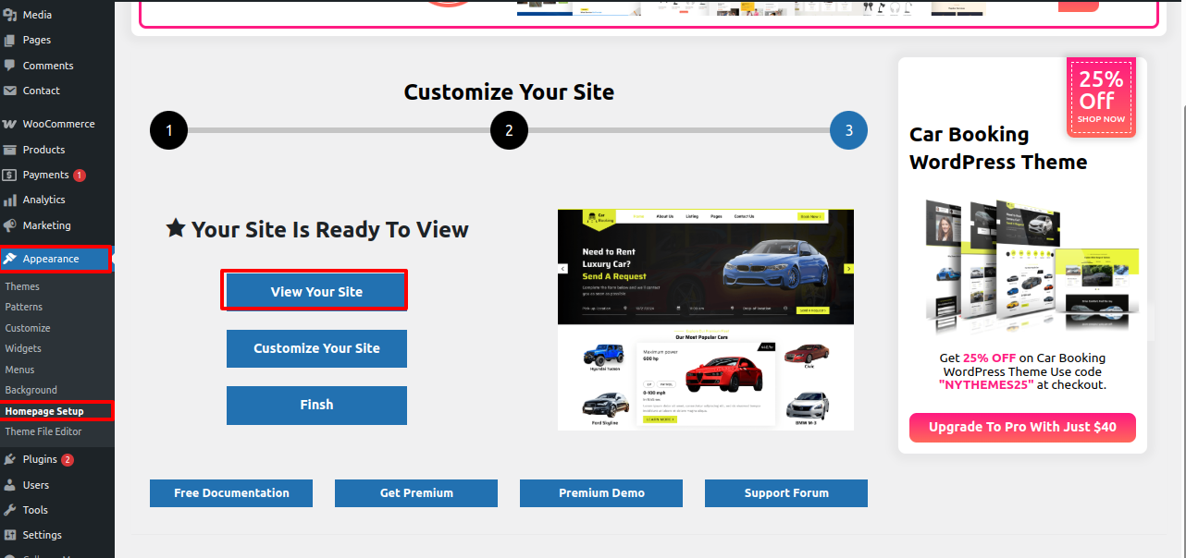Open the Theme File Editor
Image resolution: width=1186 pixels, height=558 pixels.
pos(43,431)
